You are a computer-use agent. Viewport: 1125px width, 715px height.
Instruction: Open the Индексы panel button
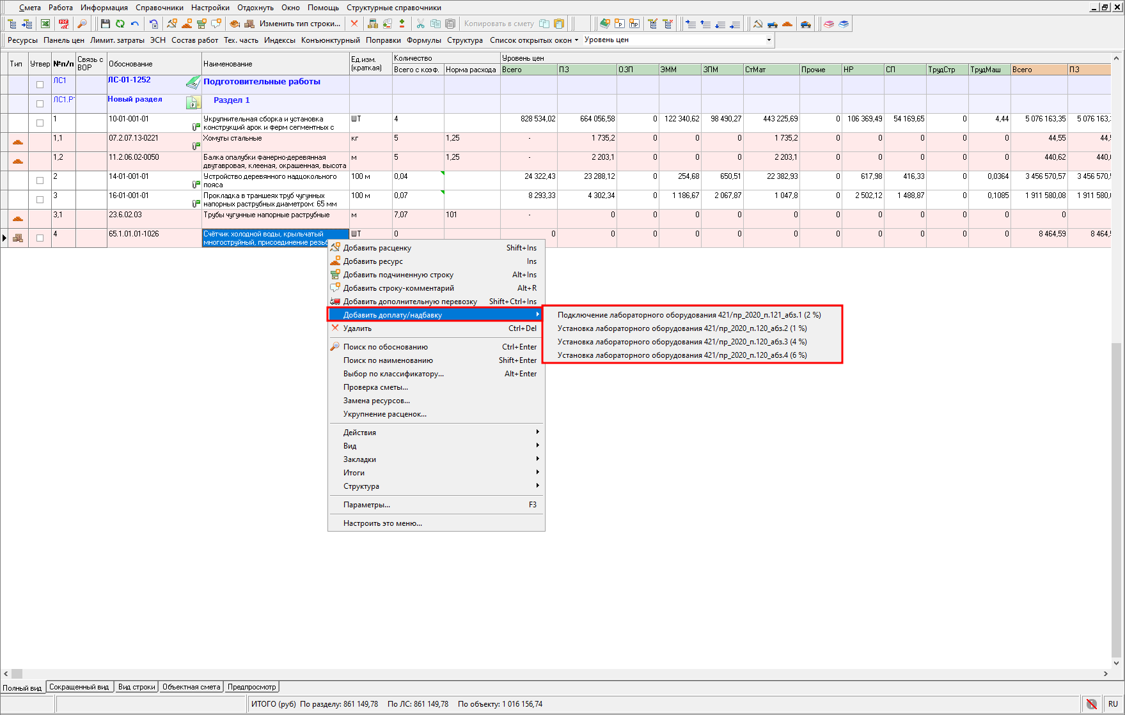click(x=279, y=40)
